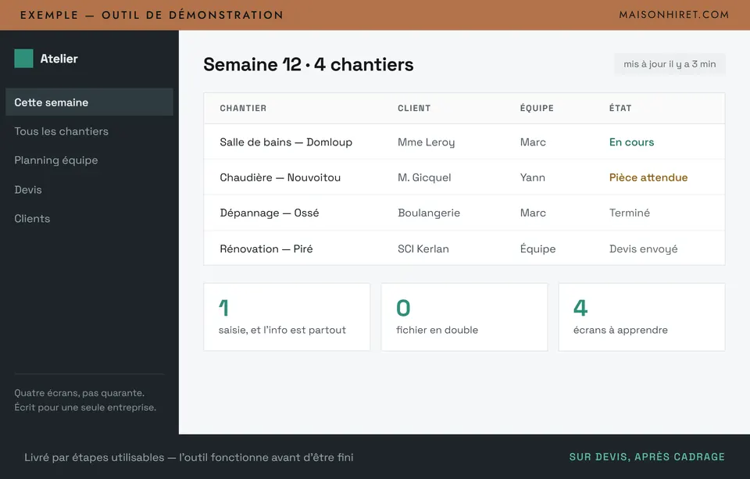Select the Salle de bains — Domloup row

pyautogui.click(x=464, y=142)
